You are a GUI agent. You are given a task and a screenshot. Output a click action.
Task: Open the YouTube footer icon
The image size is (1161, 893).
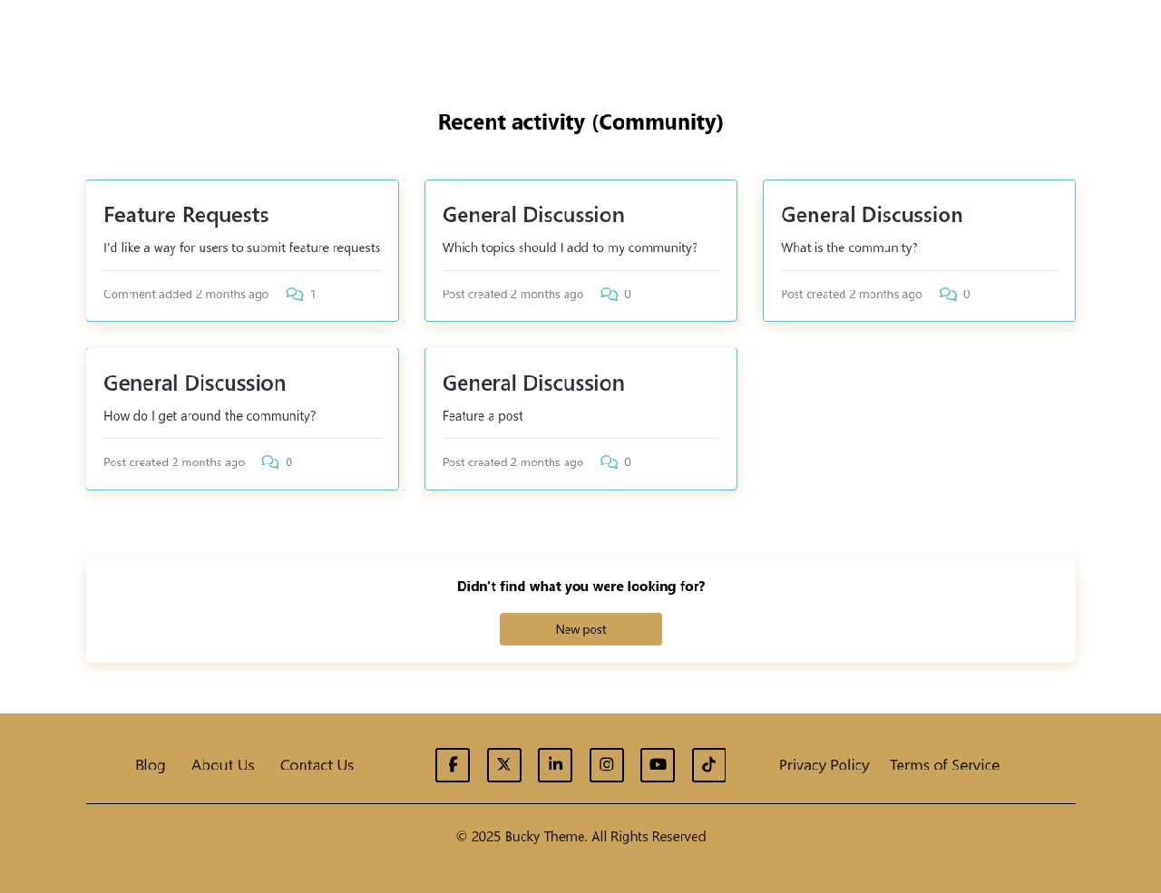click(658, 765)
